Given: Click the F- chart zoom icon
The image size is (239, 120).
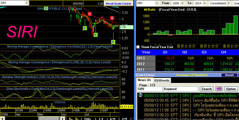Looking at the screenshot, I should coord(77,119).
